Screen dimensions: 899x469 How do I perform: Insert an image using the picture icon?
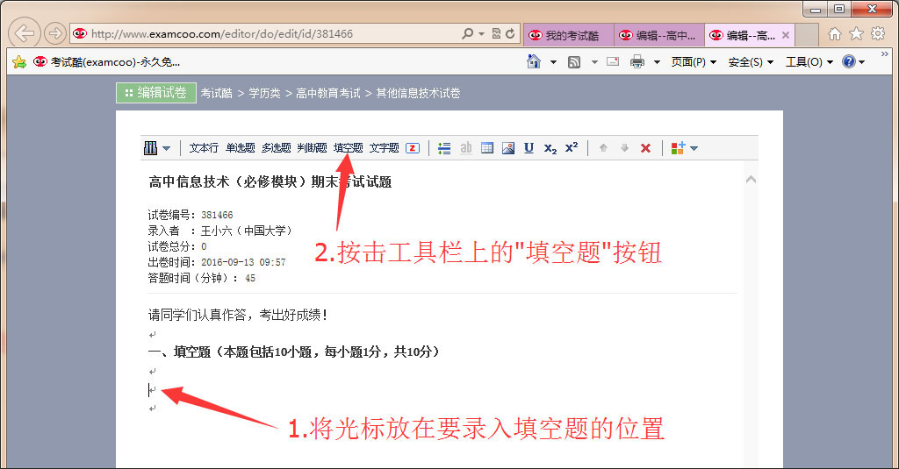508,148
